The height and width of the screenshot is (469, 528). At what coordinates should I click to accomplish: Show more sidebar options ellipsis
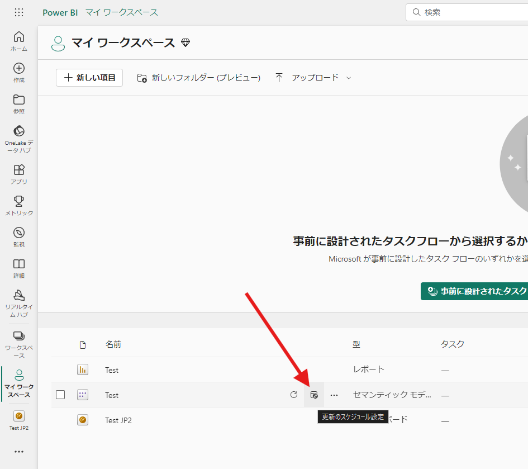point(19,452)
